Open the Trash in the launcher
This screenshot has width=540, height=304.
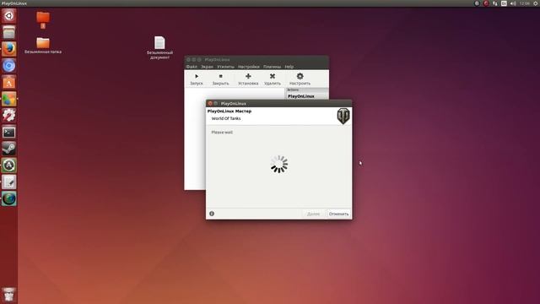click(9, 295)
